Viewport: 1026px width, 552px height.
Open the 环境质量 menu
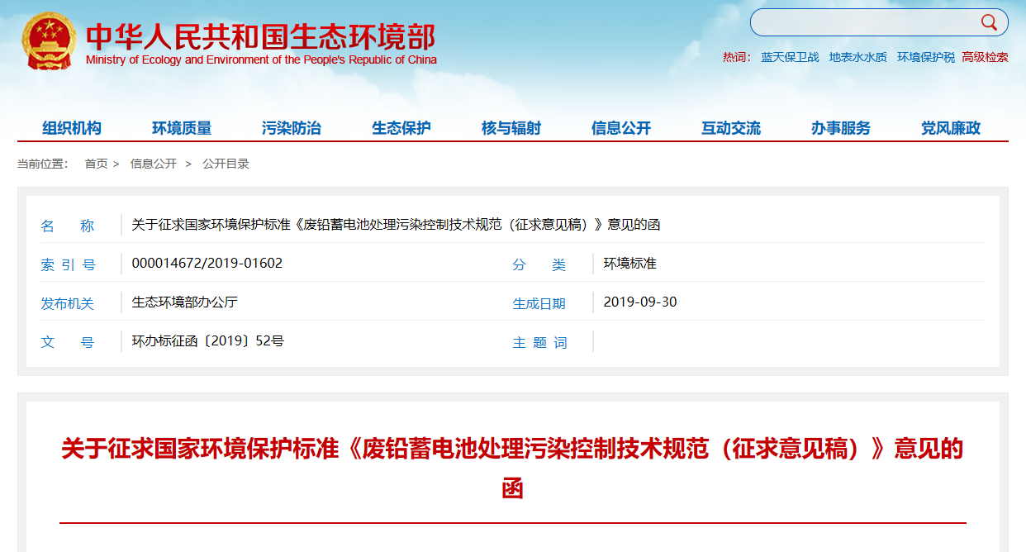coord(182,128)
